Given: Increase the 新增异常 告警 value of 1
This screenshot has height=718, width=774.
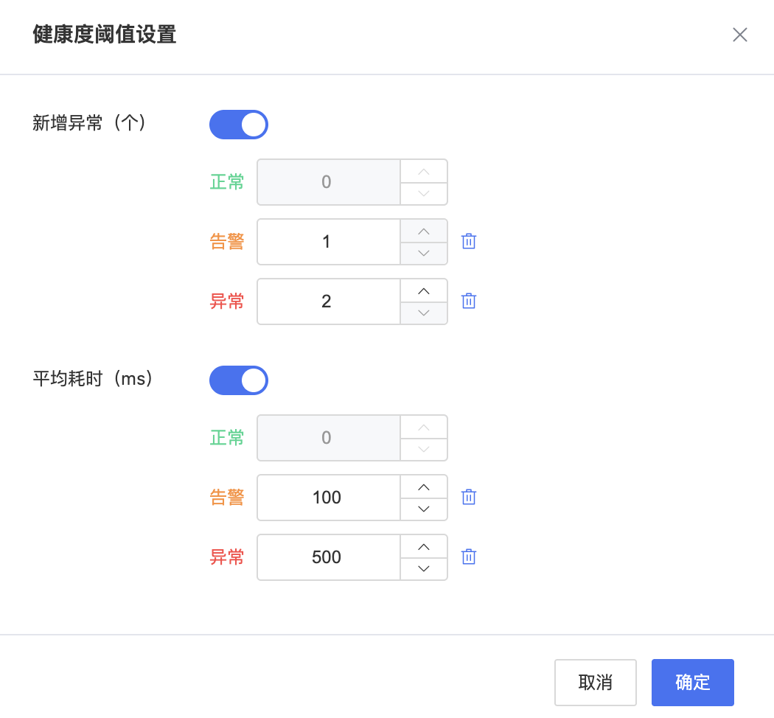Looking at the screenshot, I should coord(424,231).
